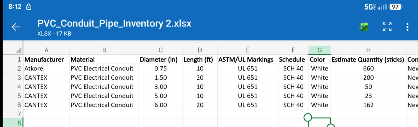
Task: Tap the selection handle circle below Schedule column
Action: [308, 117]
